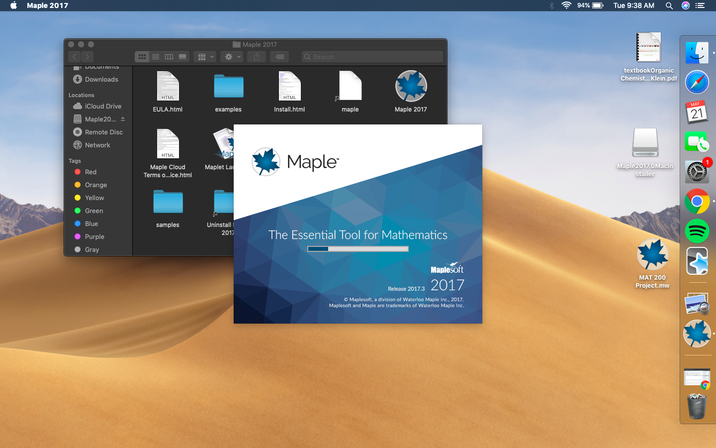Open System Preferences in the Dock
Image resolution: width=716 pixels, height=448 pixels.
click(697, 172)
